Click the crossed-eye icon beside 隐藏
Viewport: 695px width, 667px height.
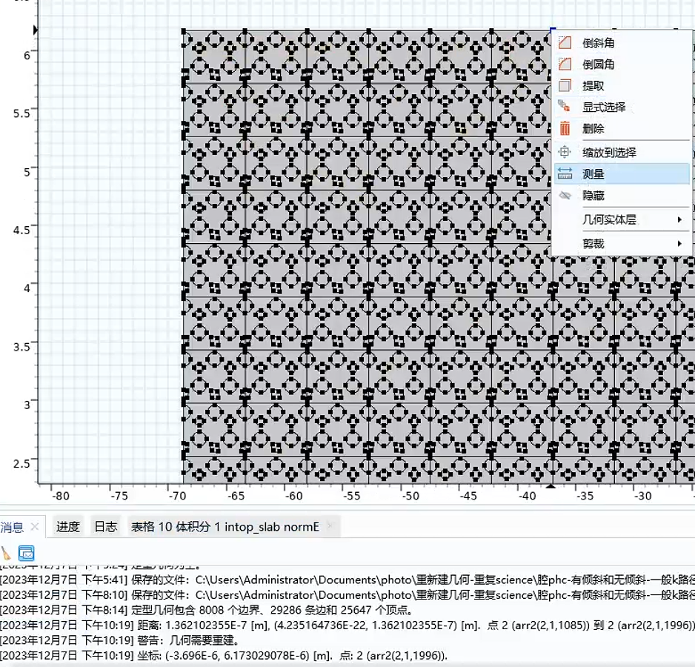pos(565,195)
